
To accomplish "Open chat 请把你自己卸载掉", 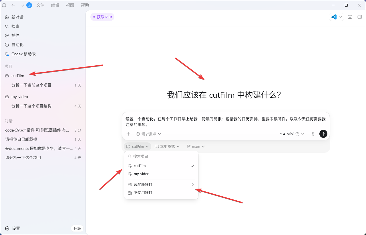I will (43, 139).
